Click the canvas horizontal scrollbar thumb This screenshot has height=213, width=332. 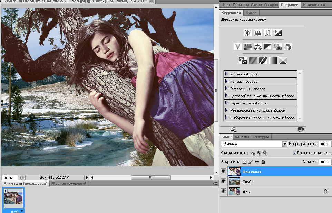(151, 178)
